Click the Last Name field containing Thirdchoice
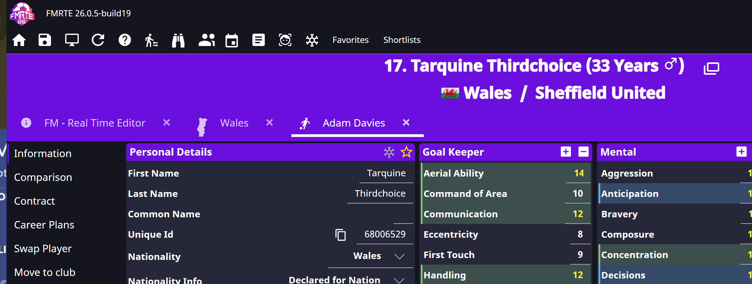Viewport: 752px width, 284px height. 380,194
